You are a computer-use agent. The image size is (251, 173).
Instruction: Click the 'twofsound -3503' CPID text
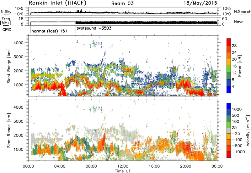[x=94, y=28]
